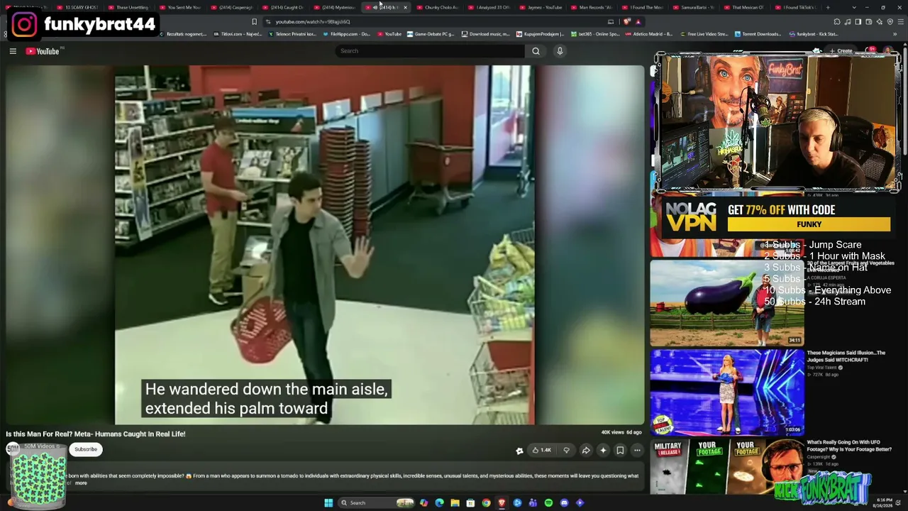Open the tab list dropdown chevron in title bar
Screen dimensions: 908x511
pos(854,7)
